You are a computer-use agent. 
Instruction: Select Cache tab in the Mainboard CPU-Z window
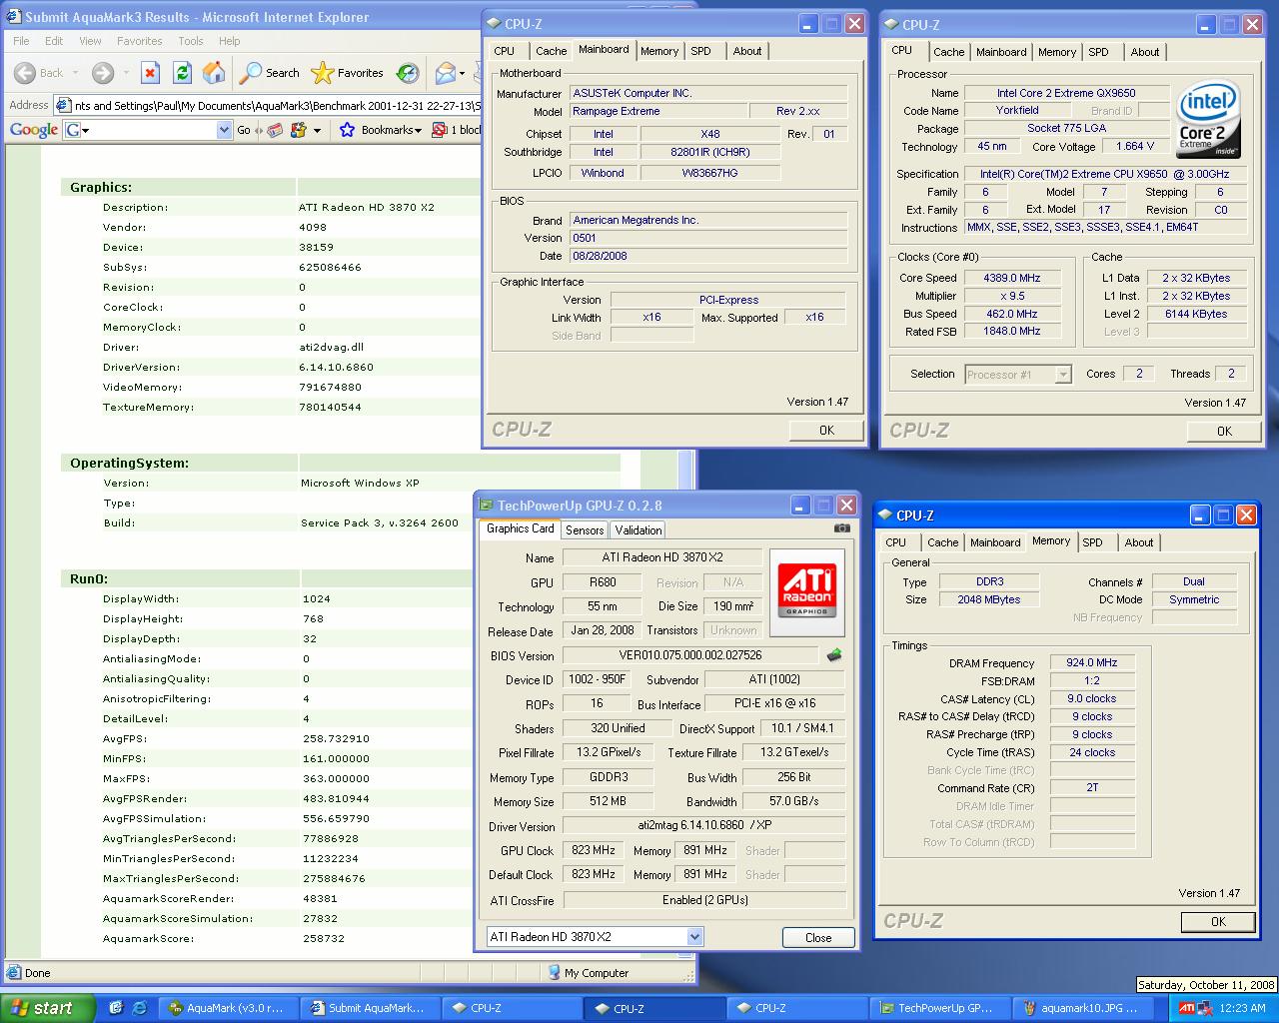(x=551, y=51)
